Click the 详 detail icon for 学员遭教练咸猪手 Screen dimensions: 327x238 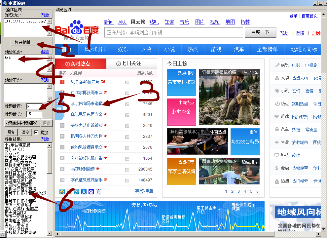click(x=127, y=180)
